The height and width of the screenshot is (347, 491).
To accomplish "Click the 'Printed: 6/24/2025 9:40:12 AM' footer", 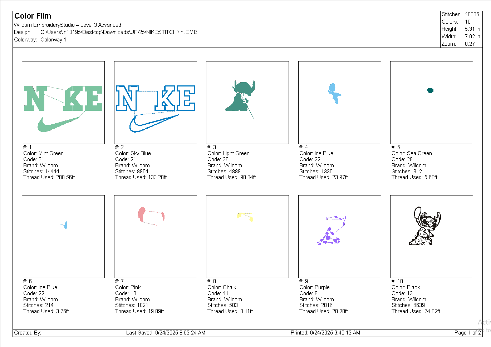I will coord(325,333).
